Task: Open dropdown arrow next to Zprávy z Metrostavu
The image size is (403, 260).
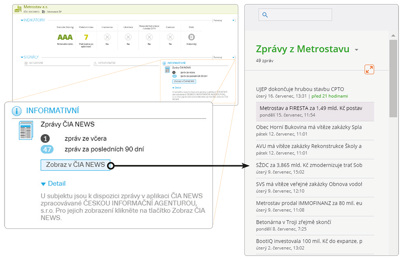Action: [x=357, y=50]
